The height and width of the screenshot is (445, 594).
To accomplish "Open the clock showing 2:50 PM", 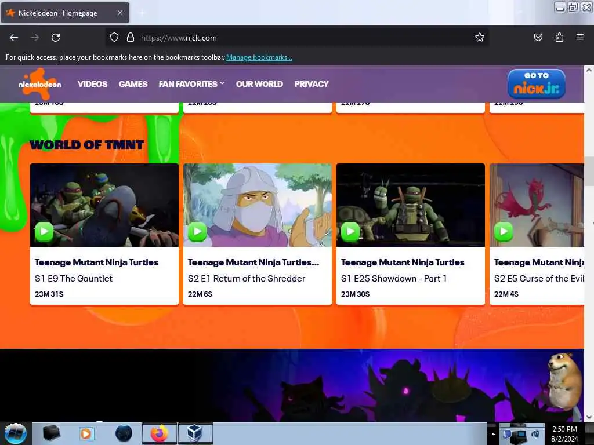I will (x=564, y=434).
